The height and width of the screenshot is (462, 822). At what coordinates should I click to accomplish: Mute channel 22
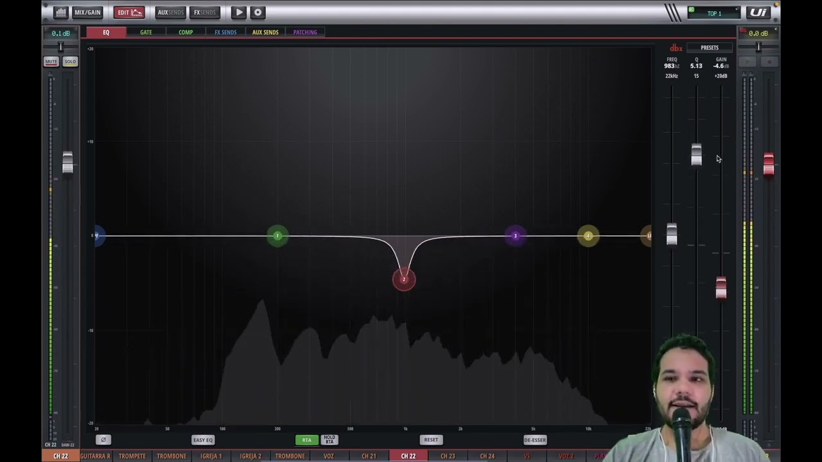(x=51, y=62)
